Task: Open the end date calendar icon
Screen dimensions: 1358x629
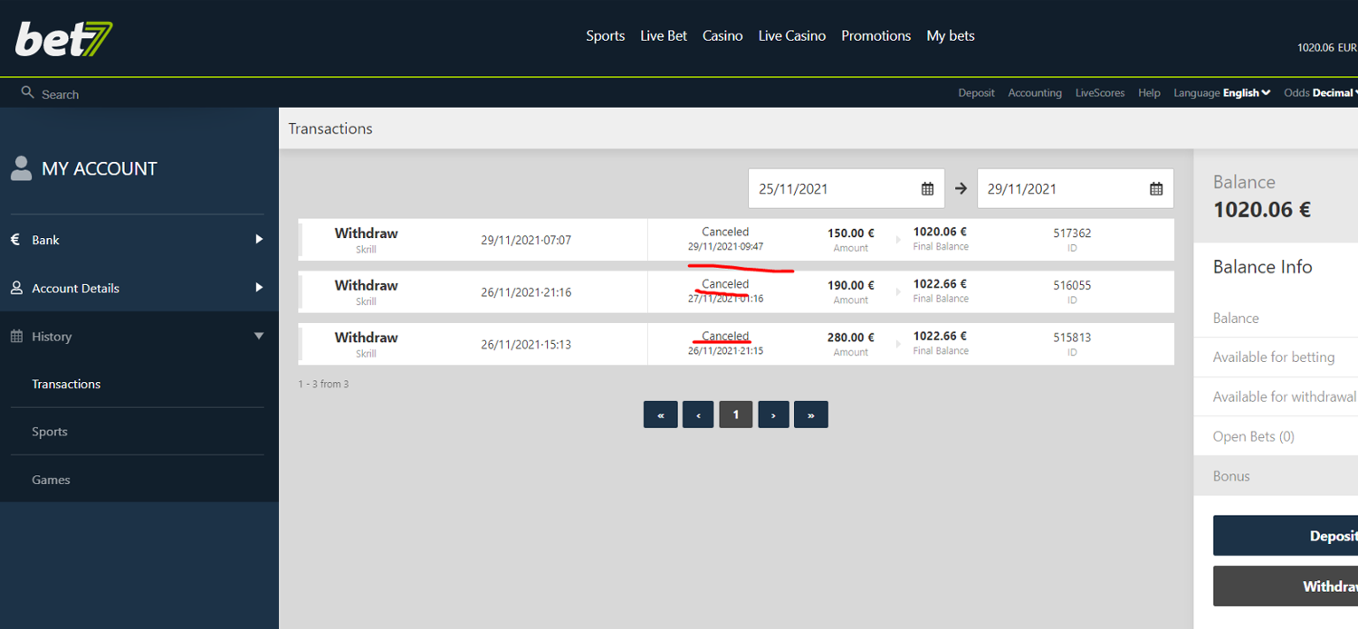Action: (1156, 189)
